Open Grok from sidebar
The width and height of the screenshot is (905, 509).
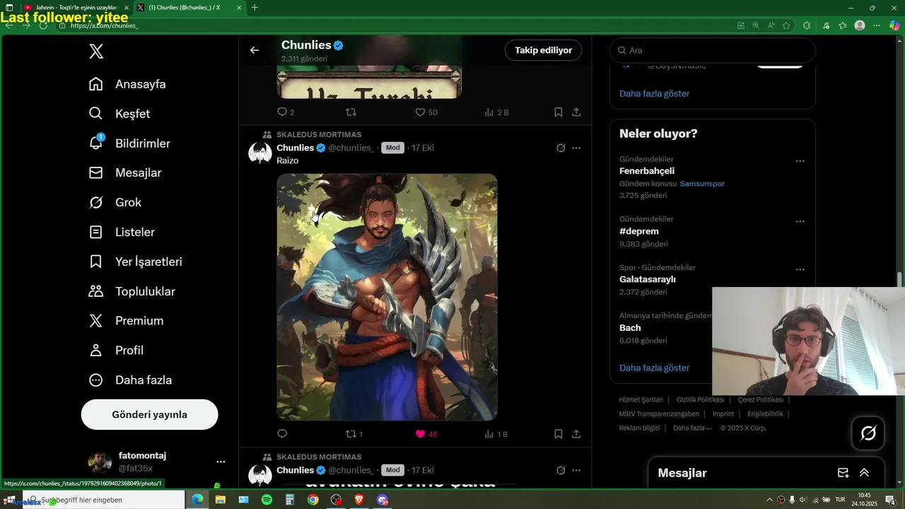pos(115,202)
